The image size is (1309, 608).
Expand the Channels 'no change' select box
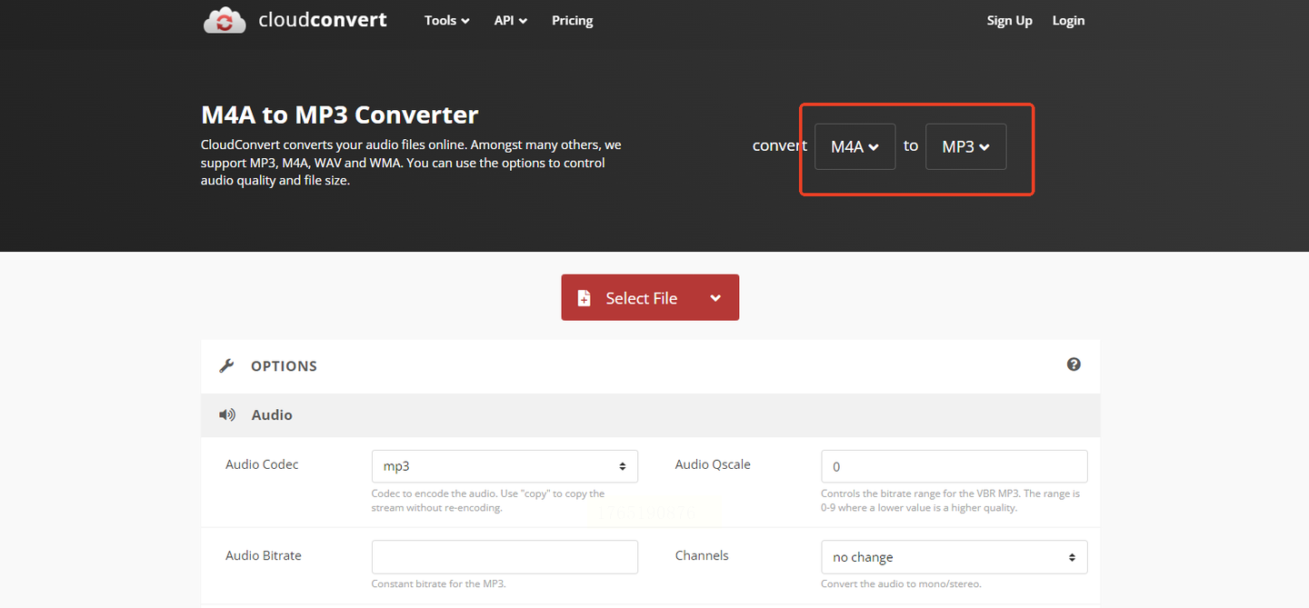(x=954, y=557)
